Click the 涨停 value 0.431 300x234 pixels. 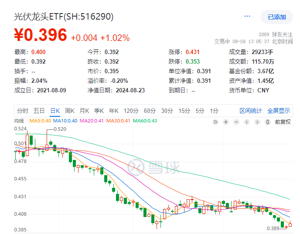(192, 52)
